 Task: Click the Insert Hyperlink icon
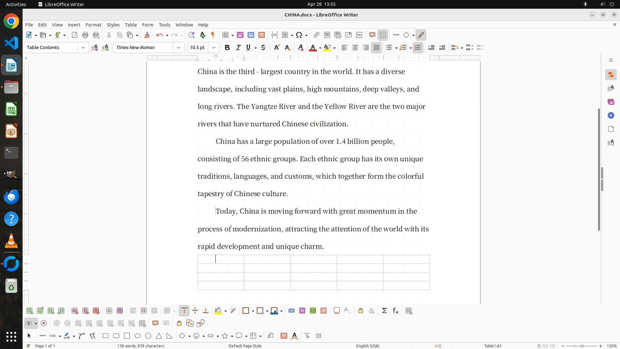[316, 35]
